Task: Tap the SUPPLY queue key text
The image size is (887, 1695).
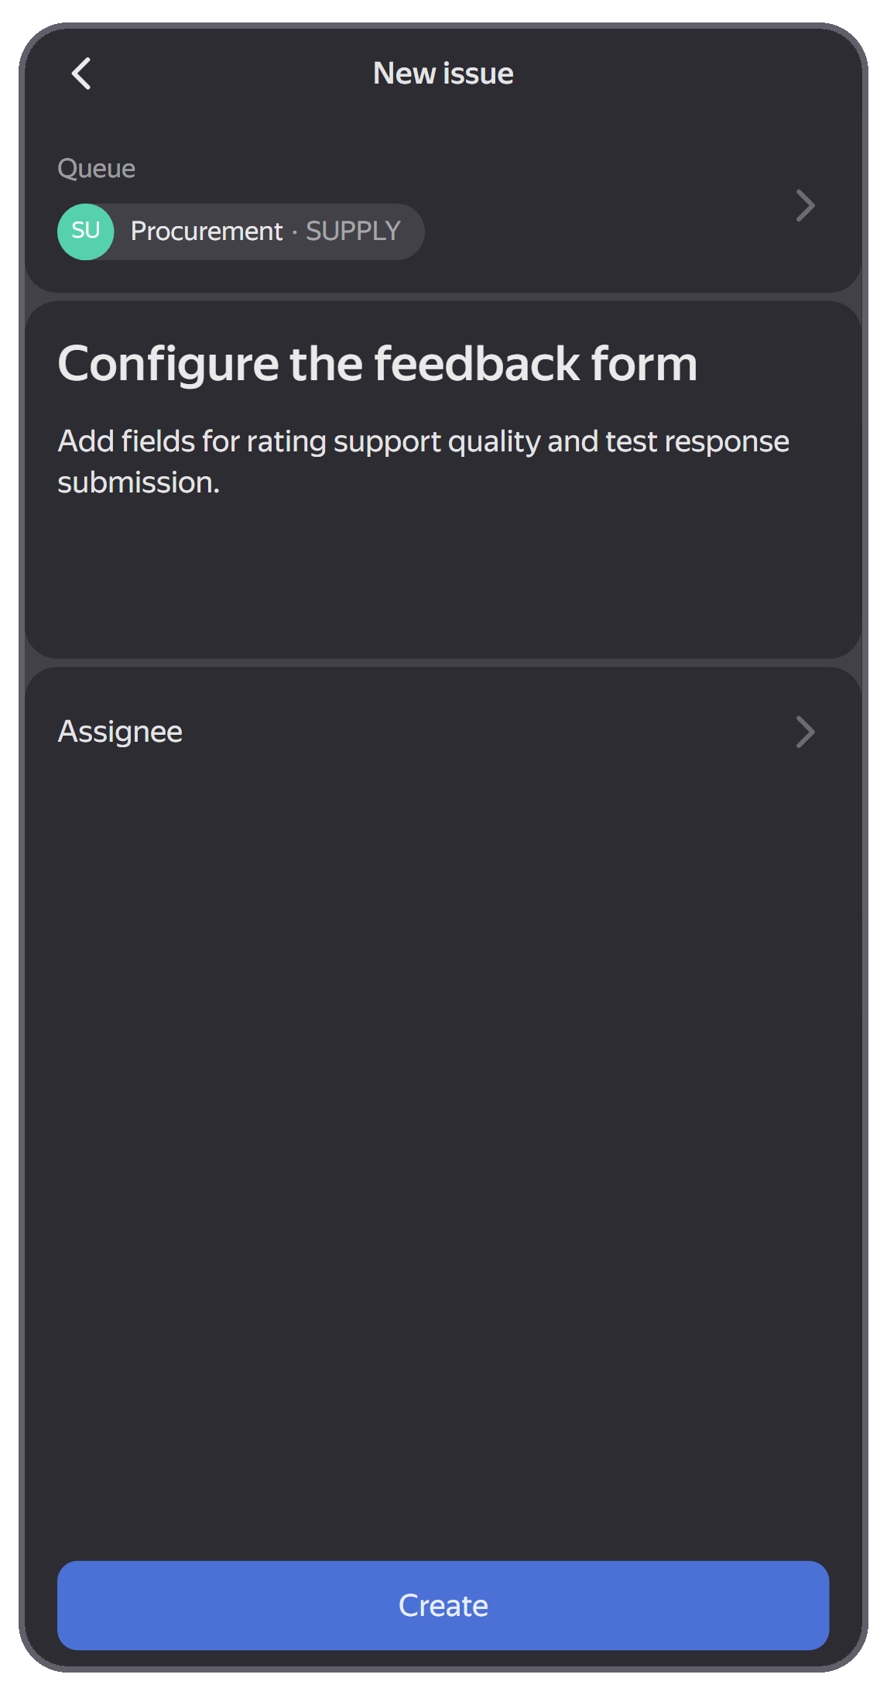Action: click(353, 231)
